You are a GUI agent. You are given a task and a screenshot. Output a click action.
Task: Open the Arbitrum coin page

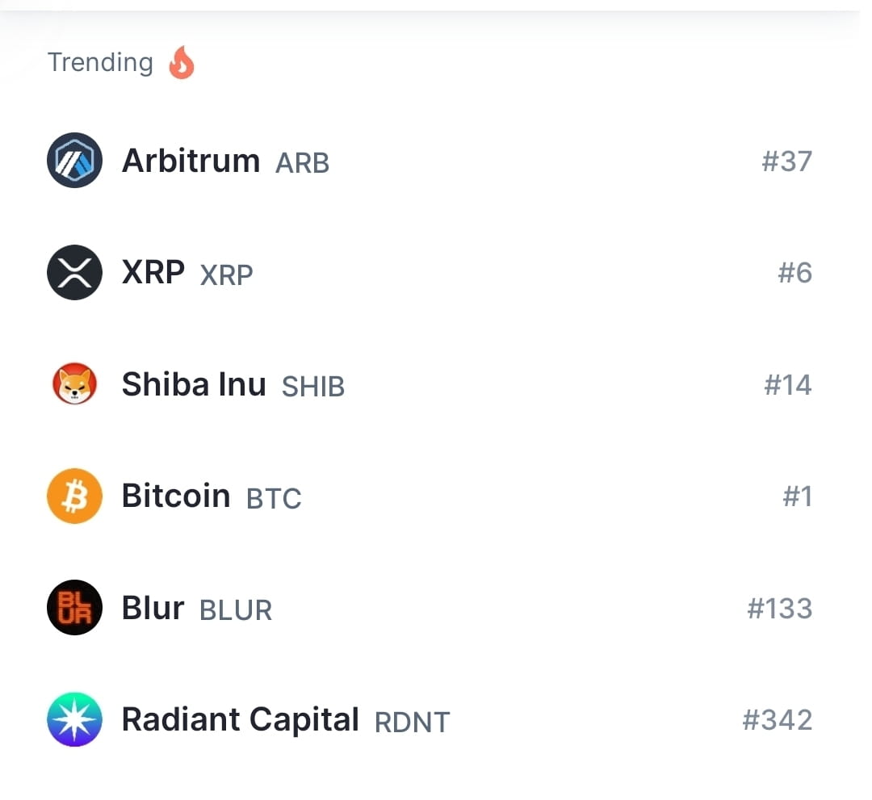[x=191, y=161]
